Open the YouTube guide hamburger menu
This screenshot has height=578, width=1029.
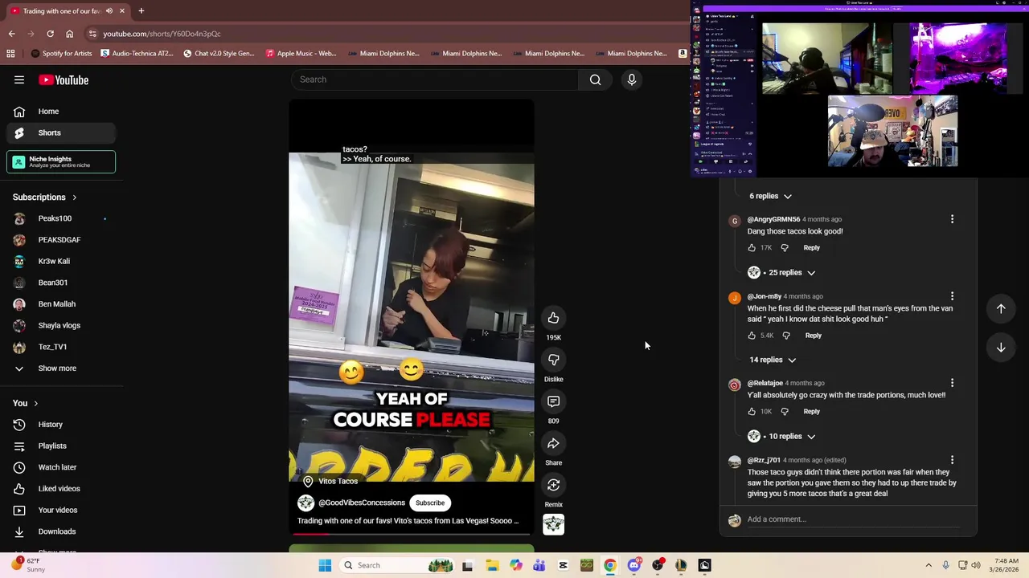coord(19,79)
